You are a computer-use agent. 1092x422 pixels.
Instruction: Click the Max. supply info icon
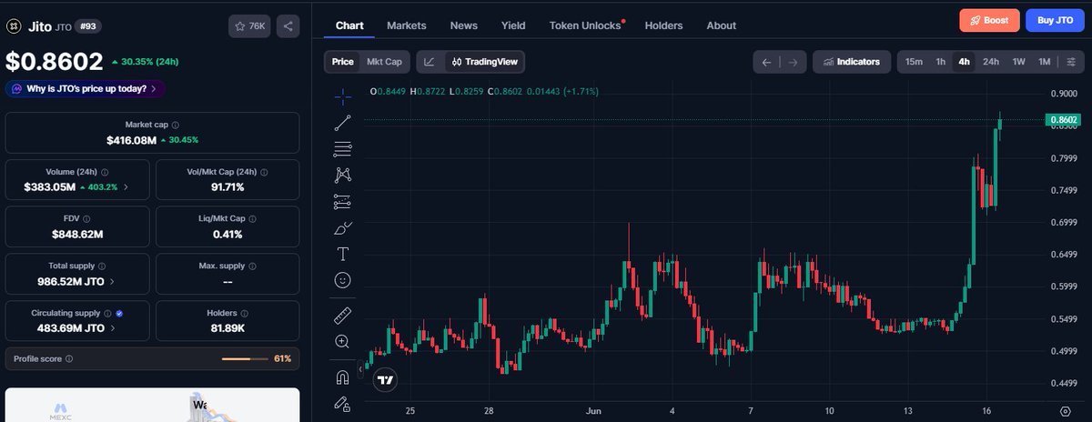click(x=250, y=266)
